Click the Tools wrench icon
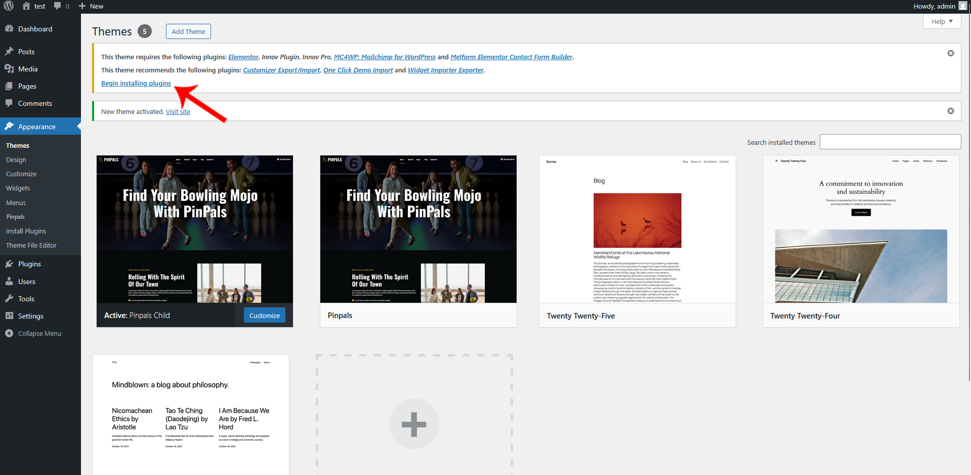This screenshot has height=475, width=971. pos(9,299)
